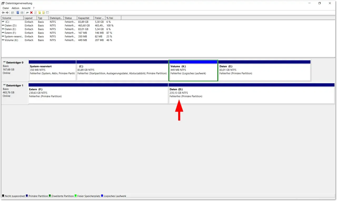Screen dimensions: 337x201
Task: Sort by the % frei column header
Action: point(113,18)
